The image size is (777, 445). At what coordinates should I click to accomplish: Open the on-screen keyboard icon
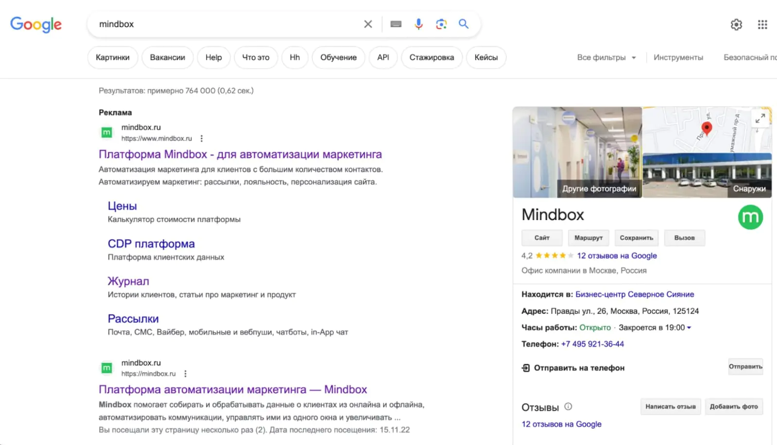coord(396,24)
